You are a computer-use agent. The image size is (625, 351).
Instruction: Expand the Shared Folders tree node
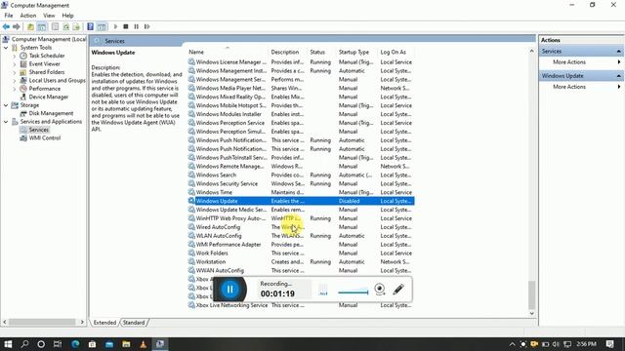15,72
